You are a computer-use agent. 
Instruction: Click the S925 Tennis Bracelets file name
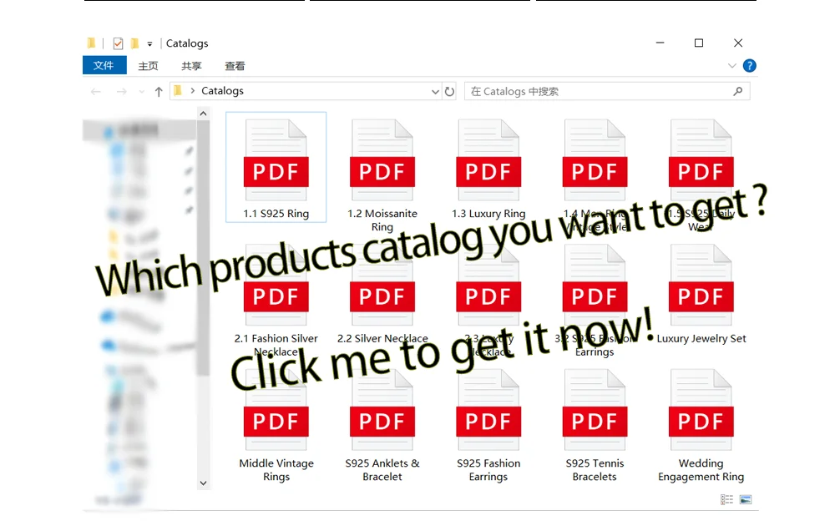[595, 470]
